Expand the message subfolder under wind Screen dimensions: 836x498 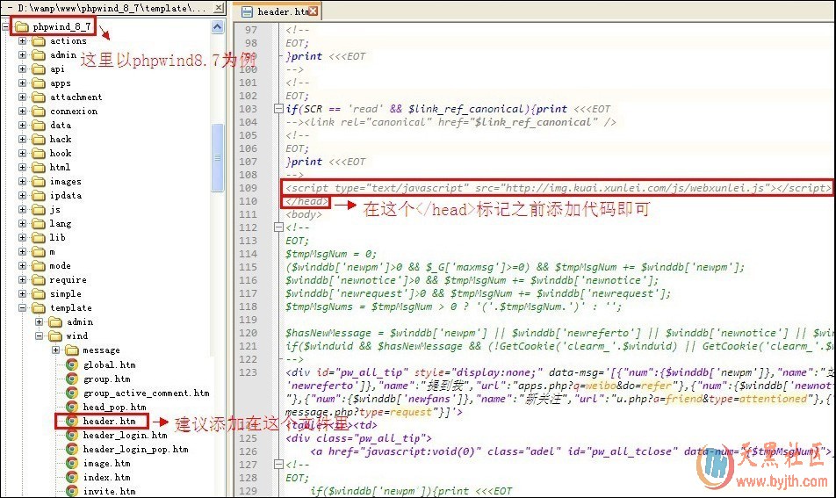click(x=55, y=350)
